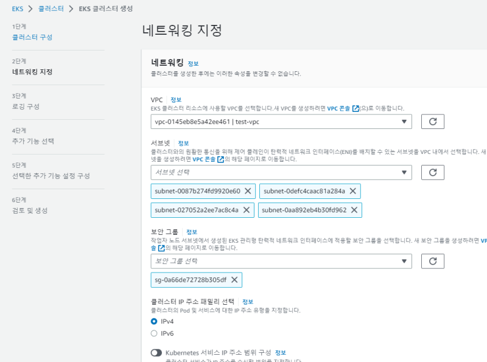Select the IPv4 radio button
Viewport: 487px width, 362px height.
(154, 321)
